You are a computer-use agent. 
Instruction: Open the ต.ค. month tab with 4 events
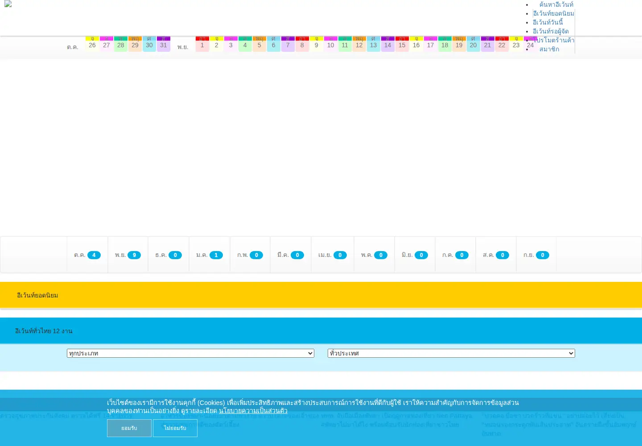(x=87, y=255)
